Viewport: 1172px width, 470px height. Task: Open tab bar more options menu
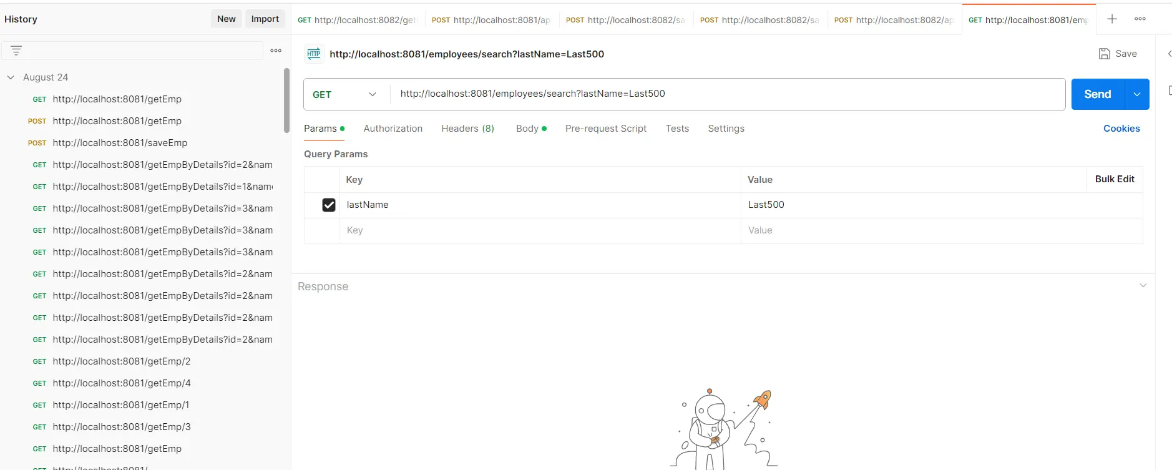pos(1140,19)
